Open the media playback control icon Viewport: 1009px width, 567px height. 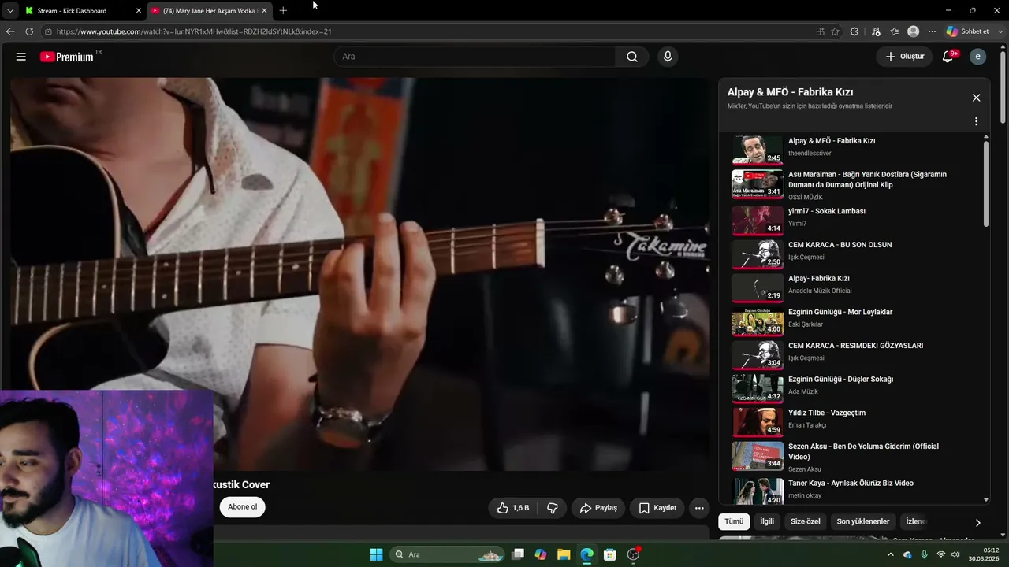(x=876, y=31)
